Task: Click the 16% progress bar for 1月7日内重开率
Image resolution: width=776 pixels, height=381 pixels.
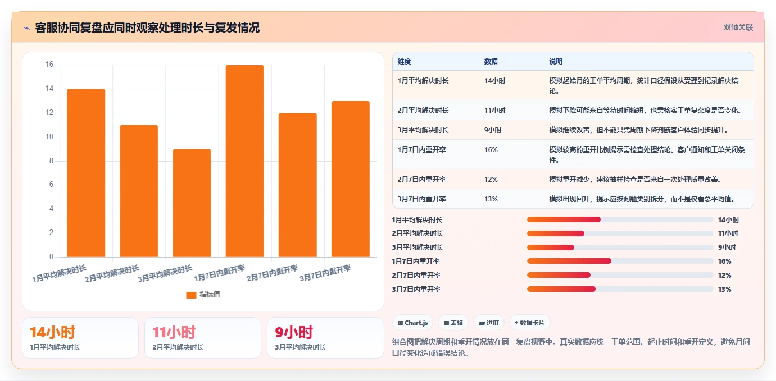Action: coord(620,261)
